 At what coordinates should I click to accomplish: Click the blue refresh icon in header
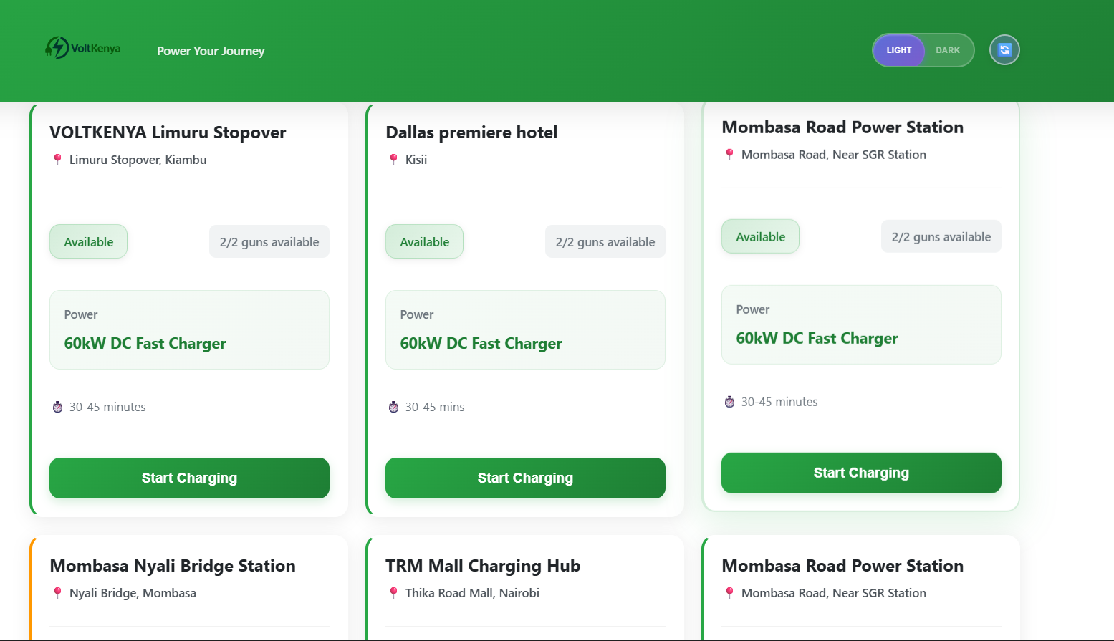point(1004,49)
